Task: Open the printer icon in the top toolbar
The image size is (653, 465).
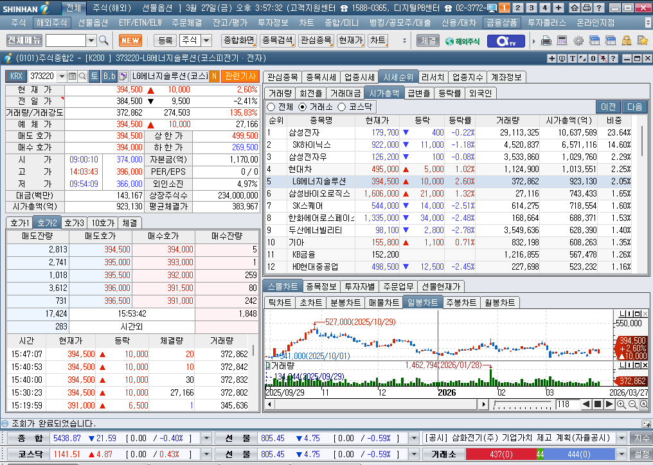Action: (546, 40)
